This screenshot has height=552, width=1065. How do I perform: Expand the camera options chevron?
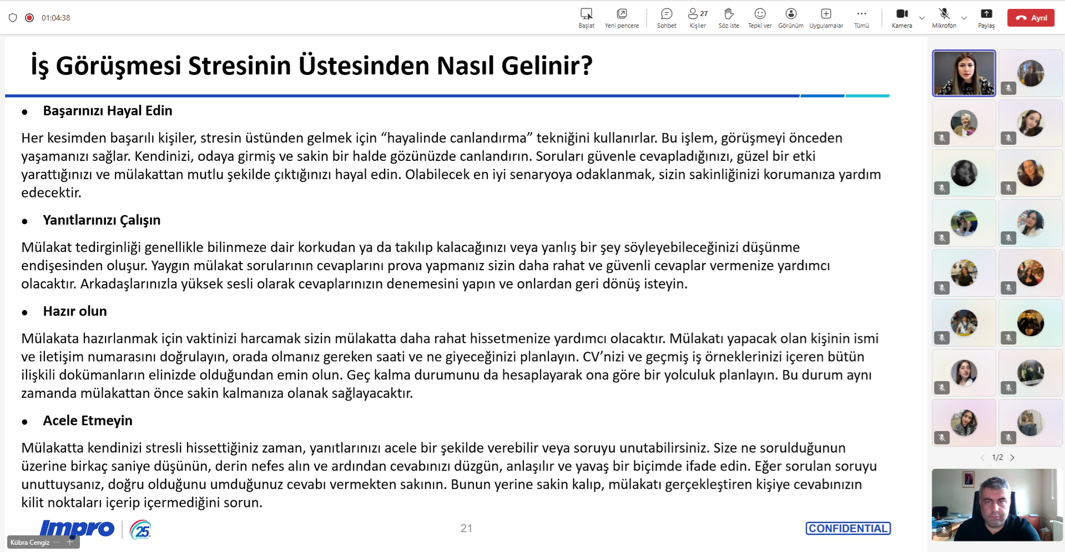(922, 18)
